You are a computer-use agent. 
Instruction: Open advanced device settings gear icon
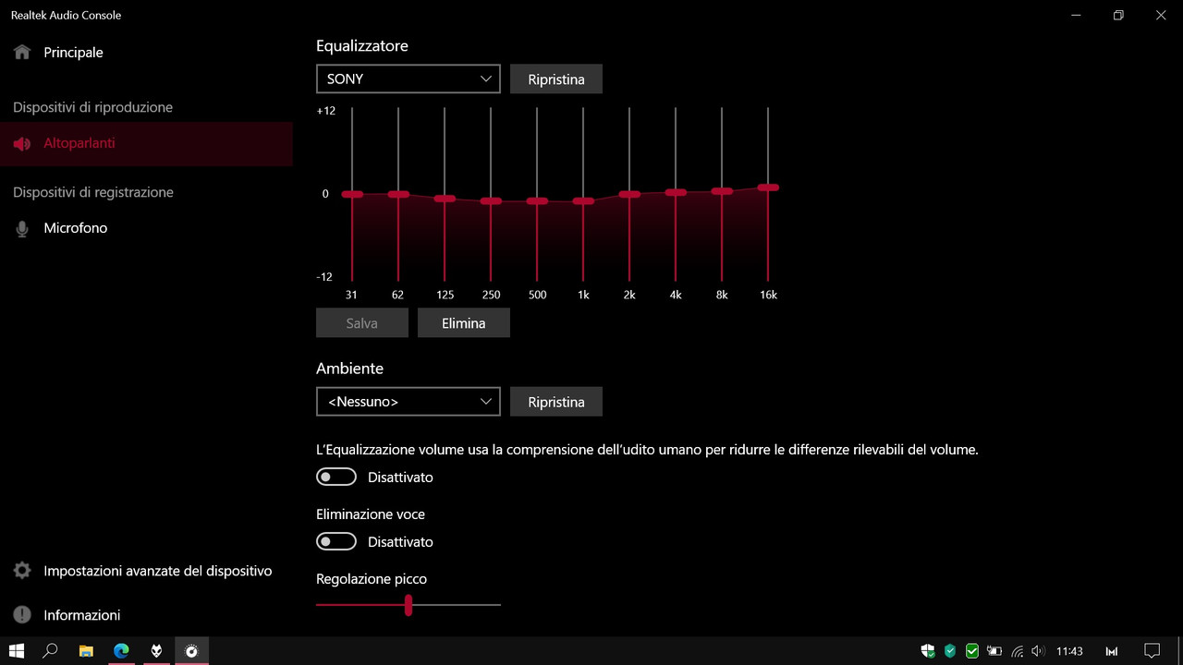[x=22, y=571]
